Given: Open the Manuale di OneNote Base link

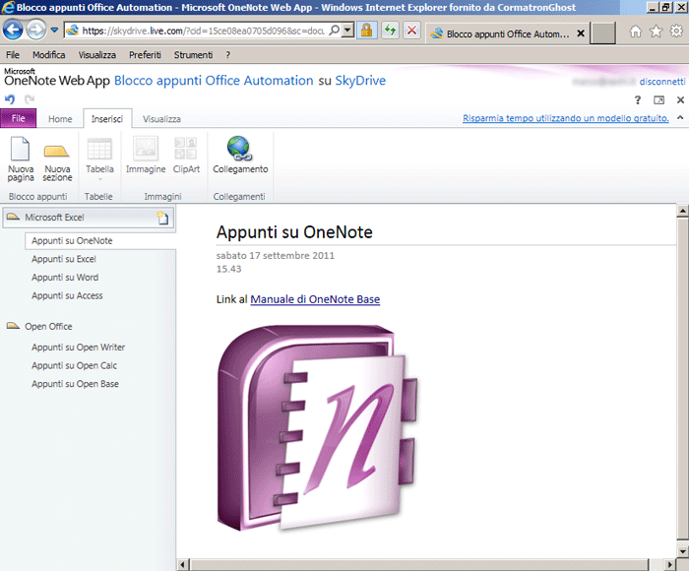Looking at the screenshot, I should (x=315, y=299).
